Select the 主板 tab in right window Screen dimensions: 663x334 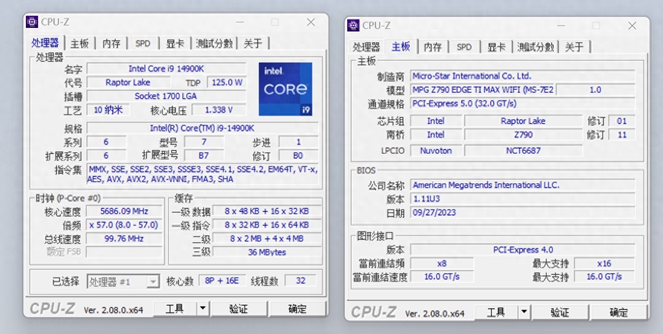[x=401, y=46]
